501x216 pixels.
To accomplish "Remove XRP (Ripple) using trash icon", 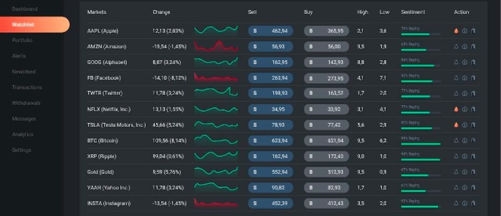I will [473, 156].
